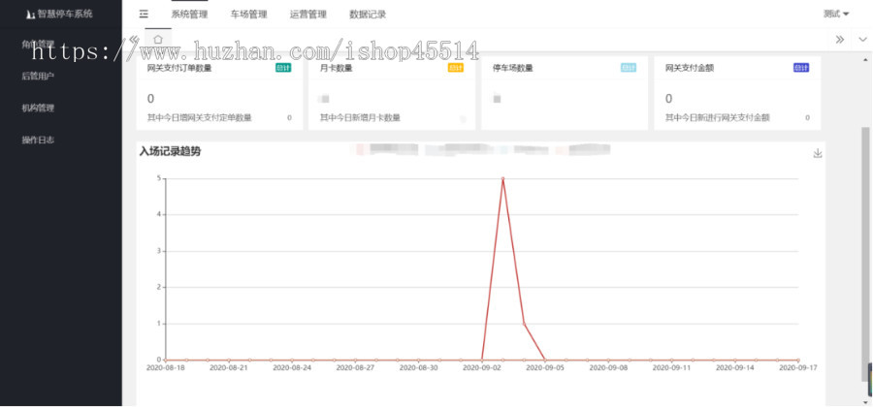Viewport: 873px width, 407px height.
Task: Open 操作日志 sidebar item
Action: [38, 141]
